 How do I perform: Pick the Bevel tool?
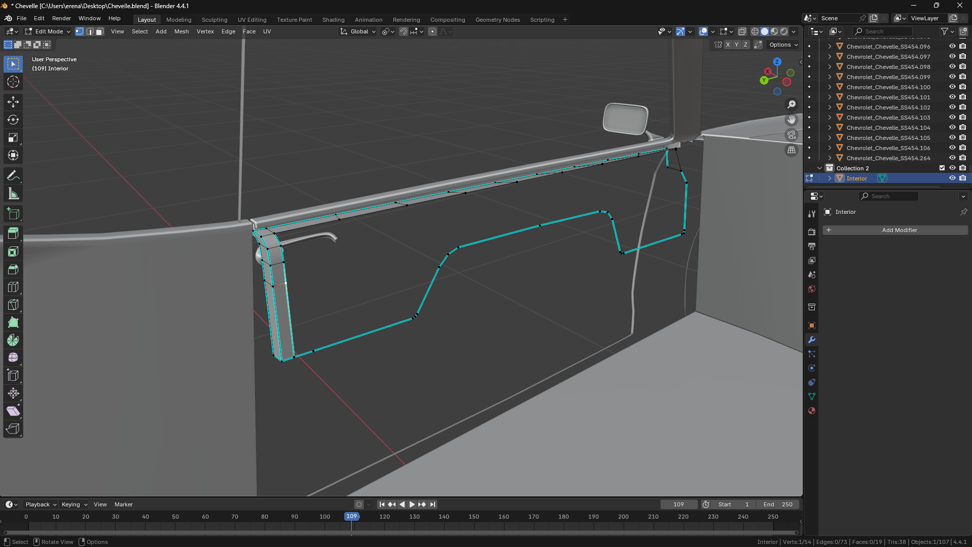[13, 269]
